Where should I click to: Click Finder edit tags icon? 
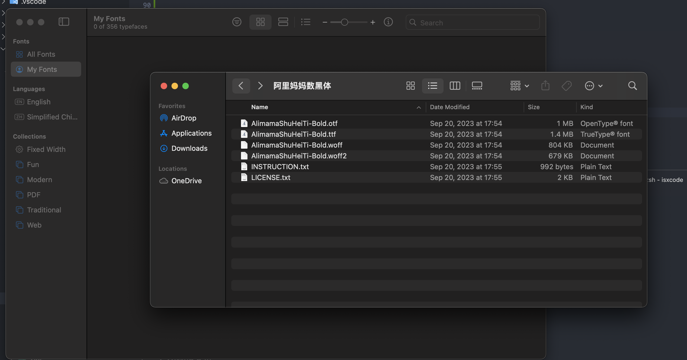(566, 86)
